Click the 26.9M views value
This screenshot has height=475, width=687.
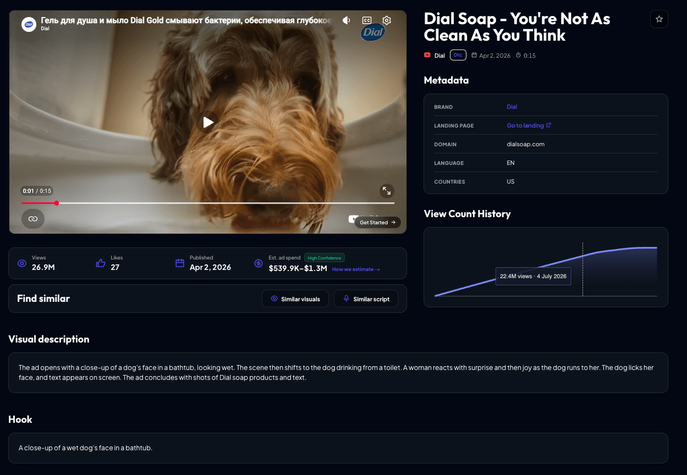coord(43,268)
